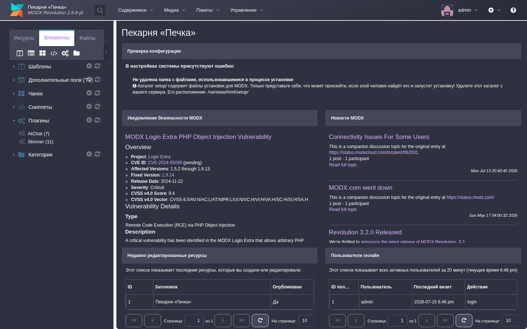
Task: Click the new plugin gears toolbar icon
Action: 65,53
